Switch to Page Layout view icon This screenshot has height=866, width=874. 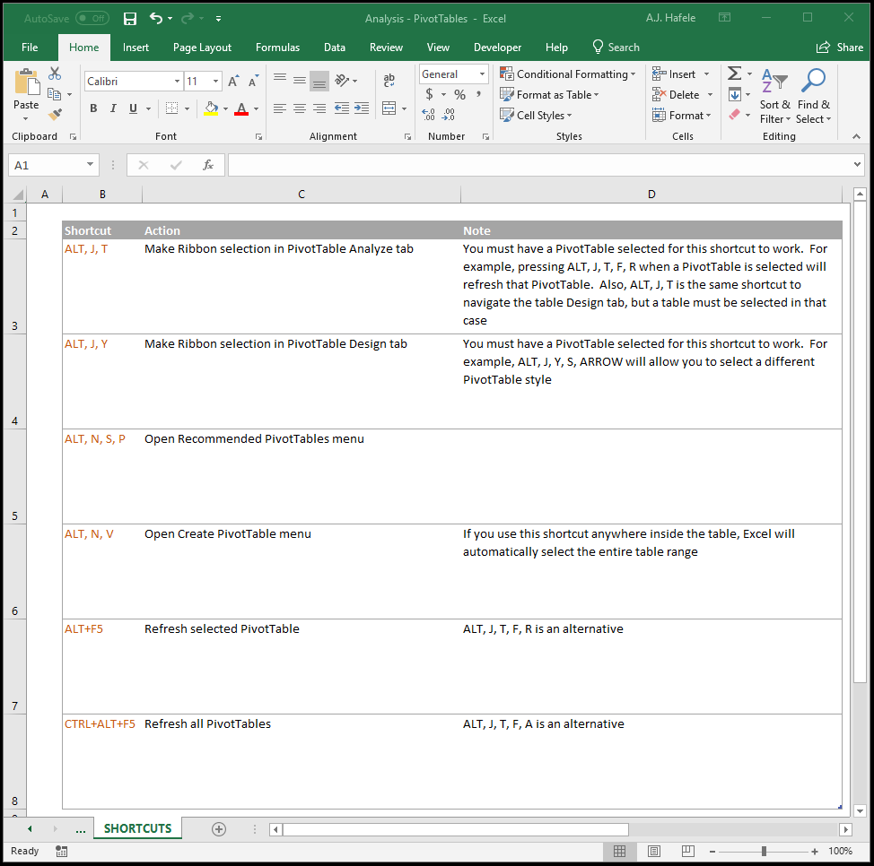tap(654, 851)
